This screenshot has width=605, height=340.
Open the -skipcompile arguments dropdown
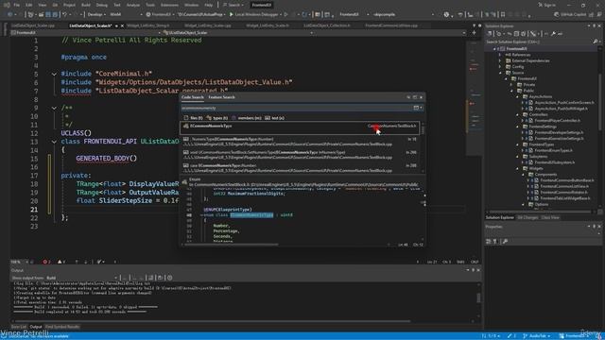click(404, 15)
